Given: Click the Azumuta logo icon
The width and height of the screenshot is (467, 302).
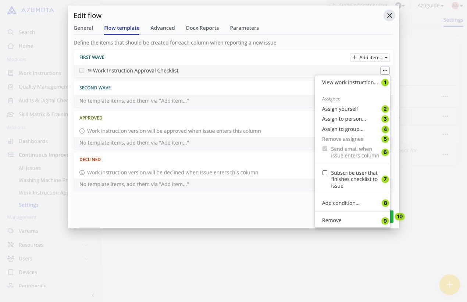Looking at the screenshot, I should click(12, 10).
